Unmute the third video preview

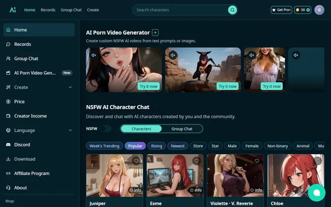click(x=252, y=55)
